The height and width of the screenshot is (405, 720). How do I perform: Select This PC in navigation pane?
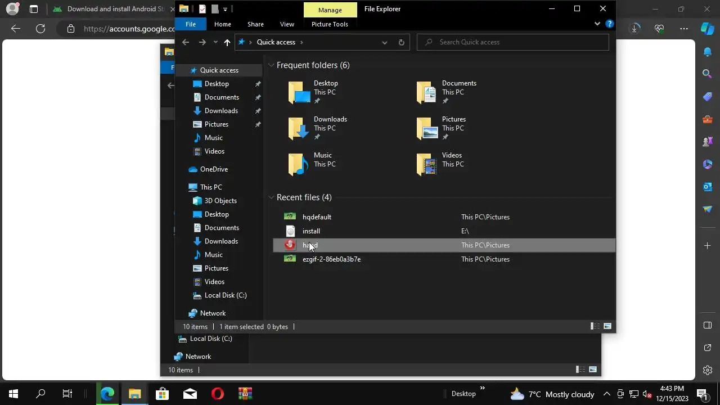point(211,187)
